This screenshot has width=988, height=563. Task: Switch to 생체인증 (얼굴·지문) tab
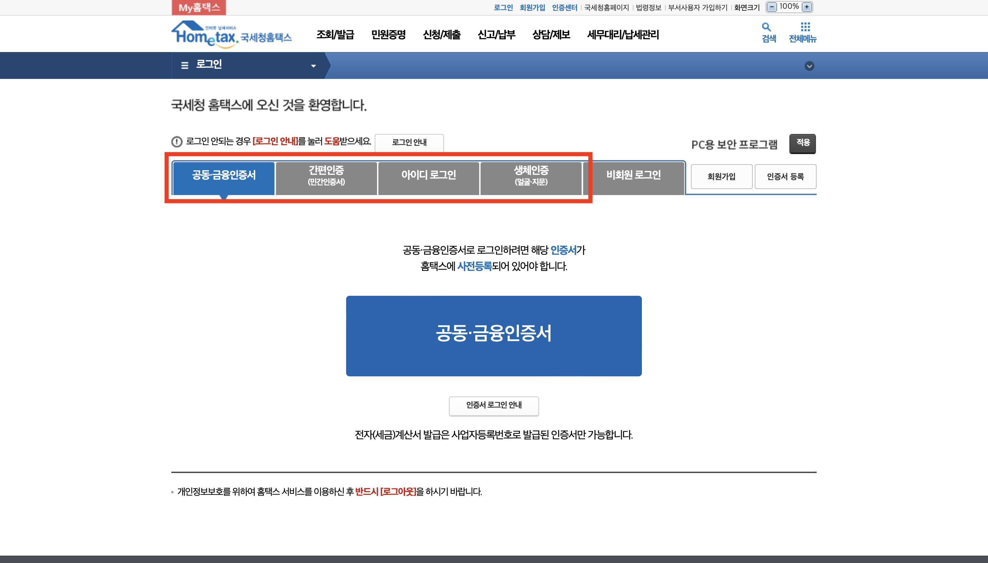click(x=531, y=176)
